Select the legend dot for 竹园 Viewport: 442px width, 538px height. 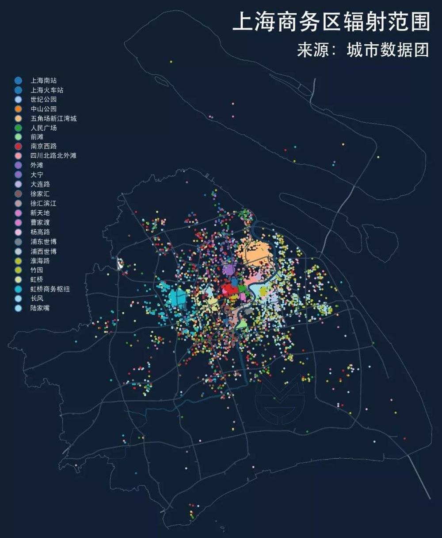pyautogui.click(x=18, y=270)
